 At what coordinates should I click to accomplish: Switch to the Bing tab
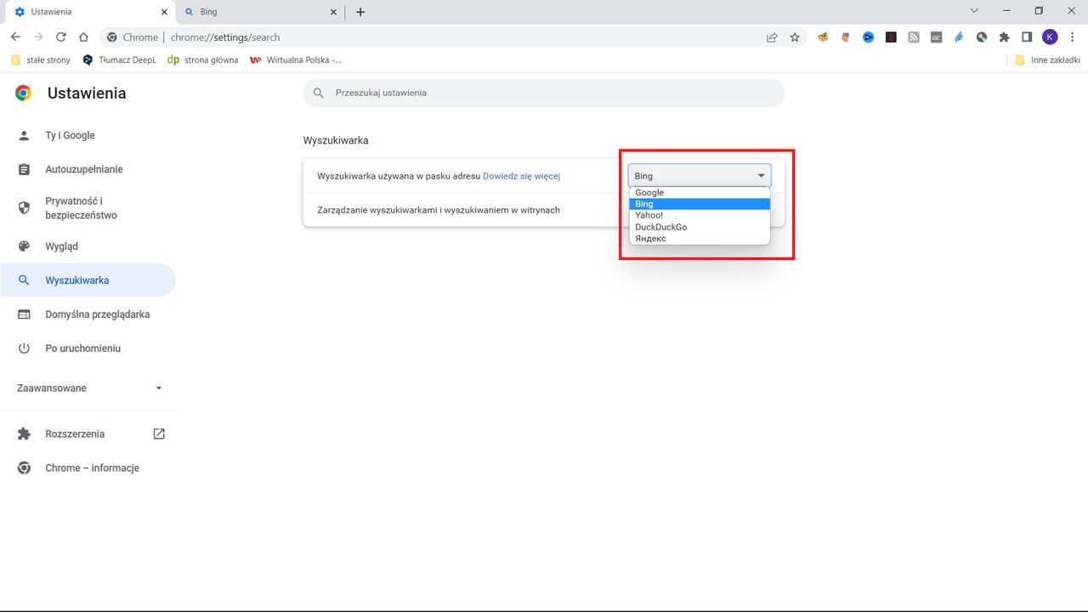[259, 12]
